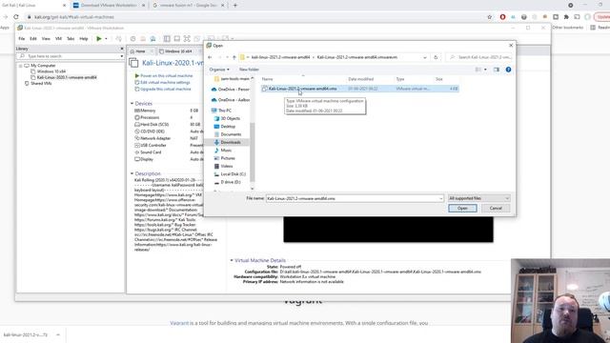Click the Open button
Viewport: 610px width, 343px height.
pyautogui.click(x=462, y=208)
